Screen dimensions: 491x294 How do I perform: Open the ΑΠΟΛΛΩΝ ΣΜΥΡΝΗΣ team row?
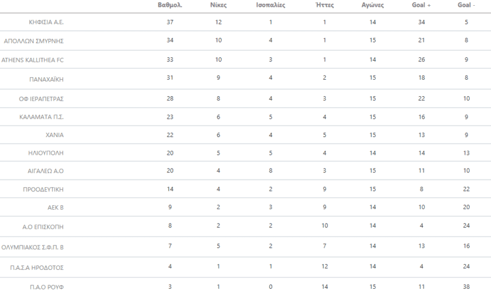point(33,41)
